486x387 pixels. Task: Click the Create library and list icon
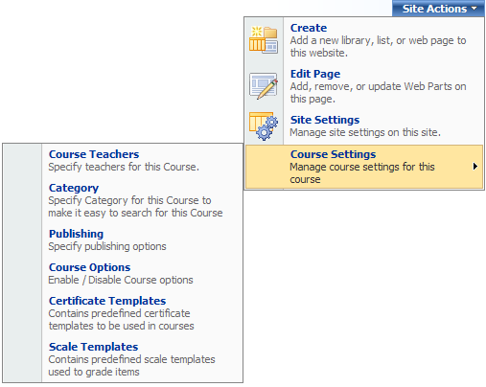click(264, 40)
